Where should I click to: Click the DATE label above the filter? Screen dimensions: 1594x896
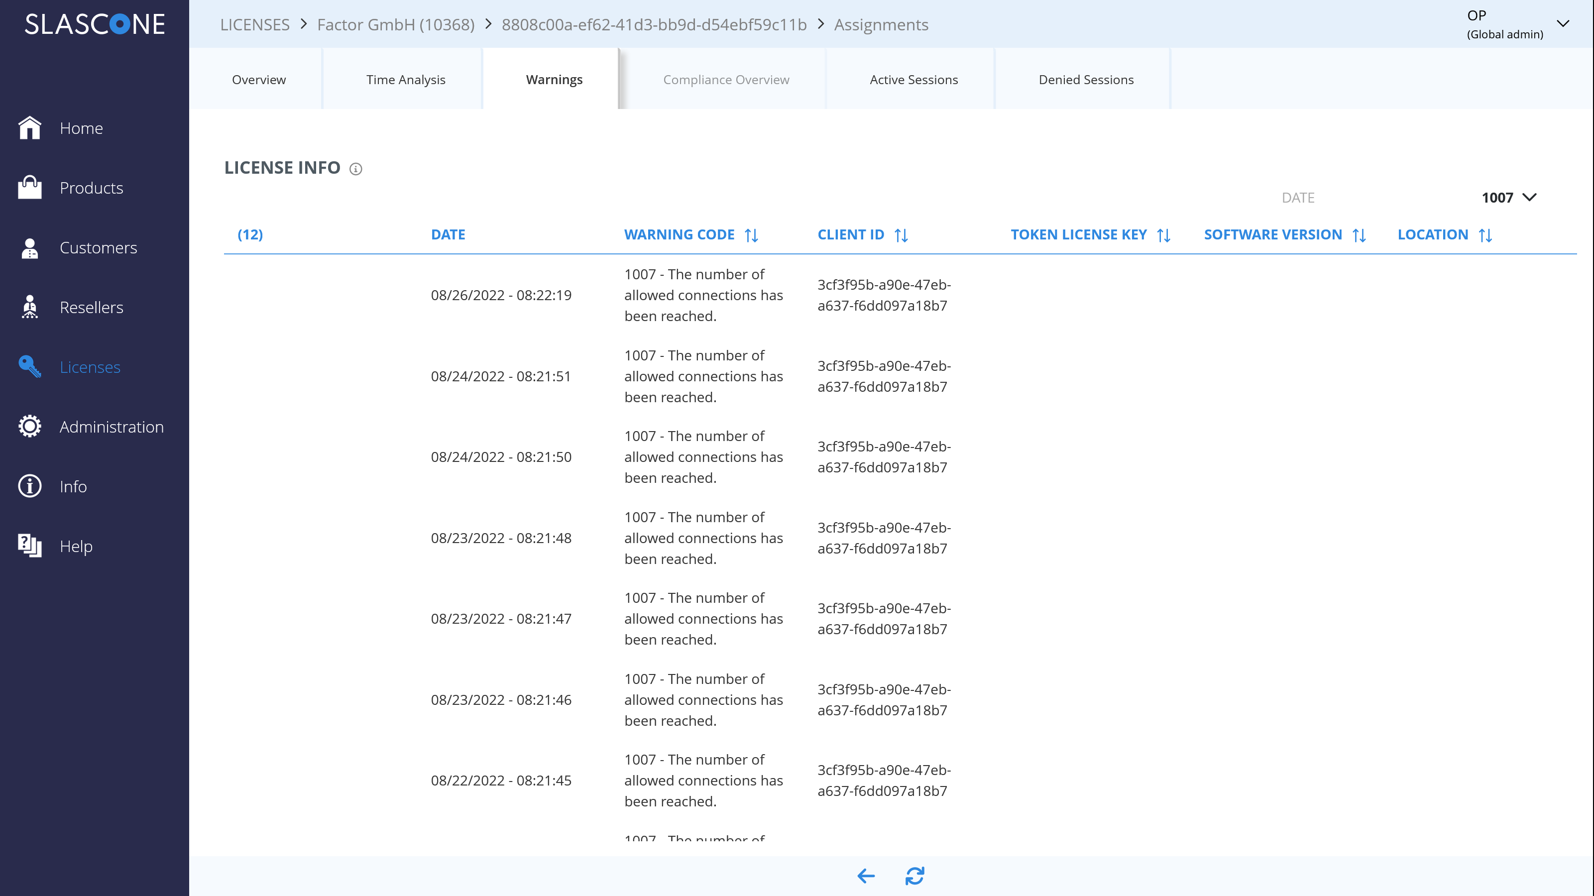[x=1298, y=198]
